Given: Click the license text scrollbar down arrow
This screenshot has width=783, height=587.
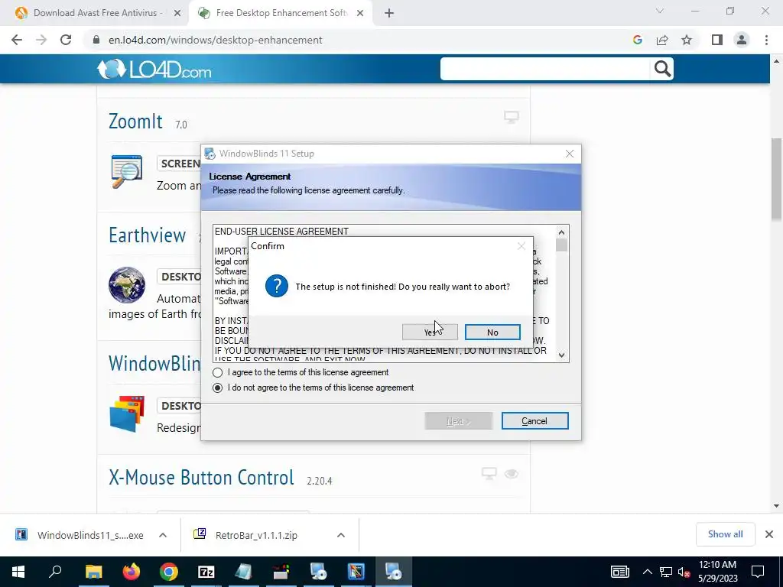Looking at the screenshot, I should (561, 355).
